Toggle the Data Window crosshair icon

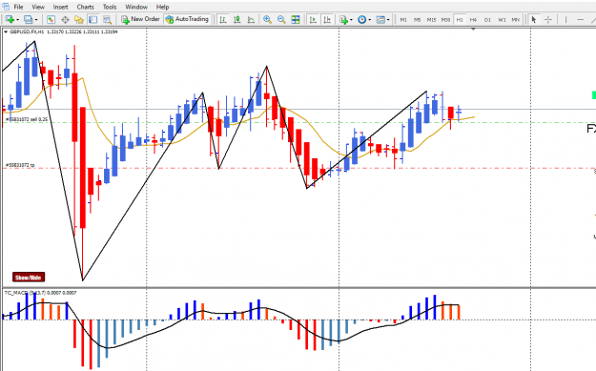(x=65, y=19)
